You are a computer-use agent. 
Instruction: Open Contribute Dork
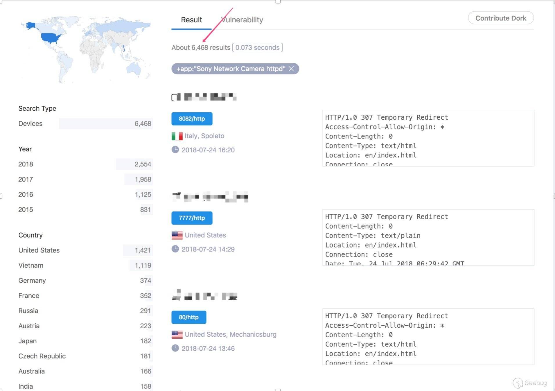click(501, 18)
